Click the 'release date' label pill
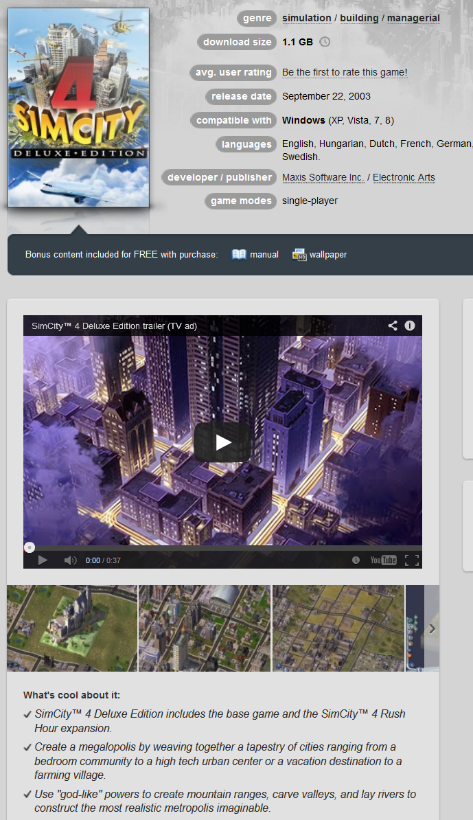This screenshot has width=473, height=820. tap(241, 96)
